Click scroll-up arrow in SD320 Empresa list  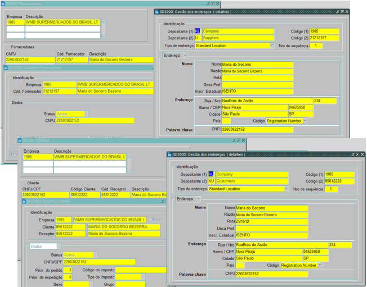point(104,21)
